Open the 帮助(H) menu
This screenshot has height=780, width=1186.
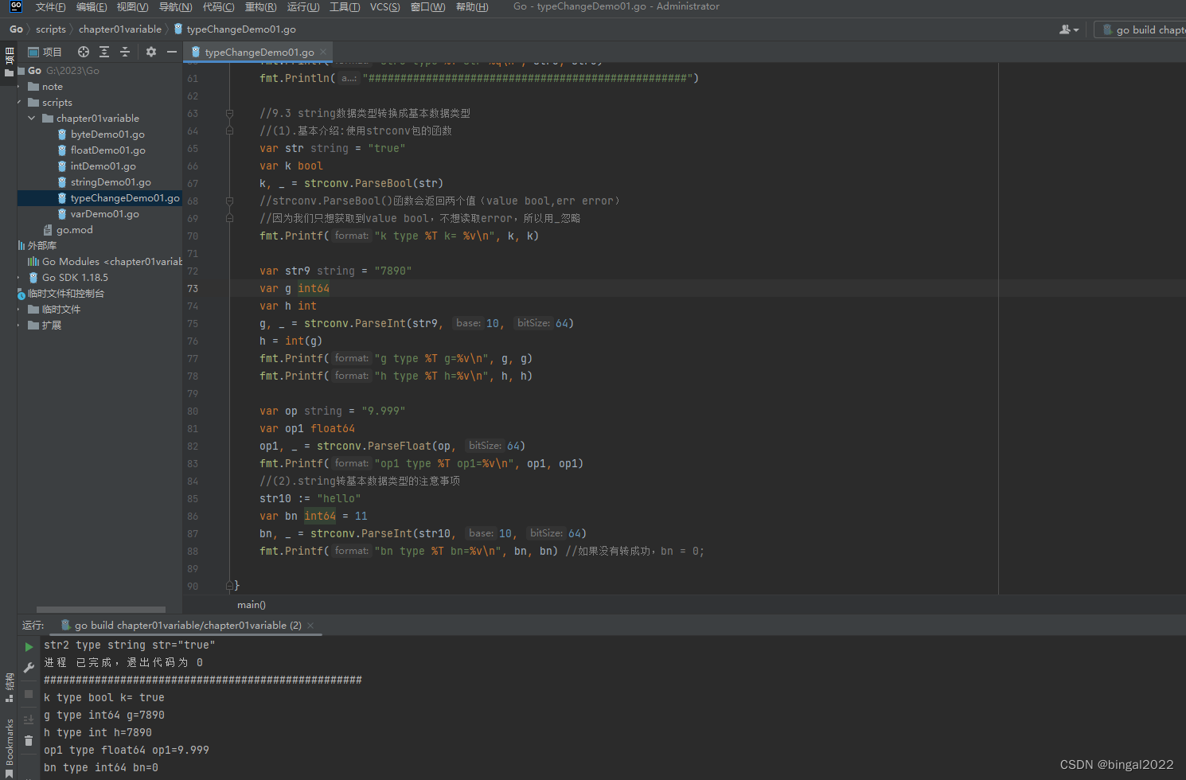click(472, 6)
